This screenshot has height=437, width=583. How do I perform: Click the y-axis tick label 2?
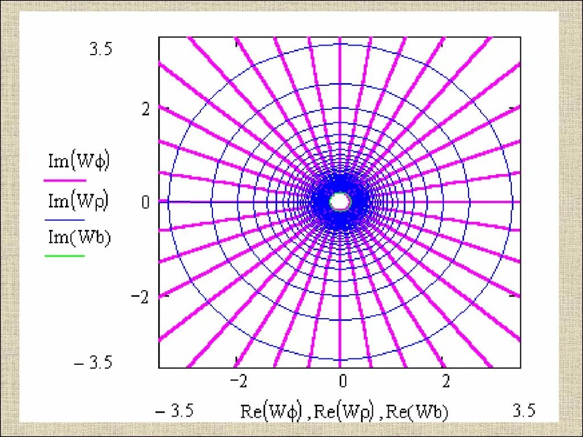tap(146, 109)
